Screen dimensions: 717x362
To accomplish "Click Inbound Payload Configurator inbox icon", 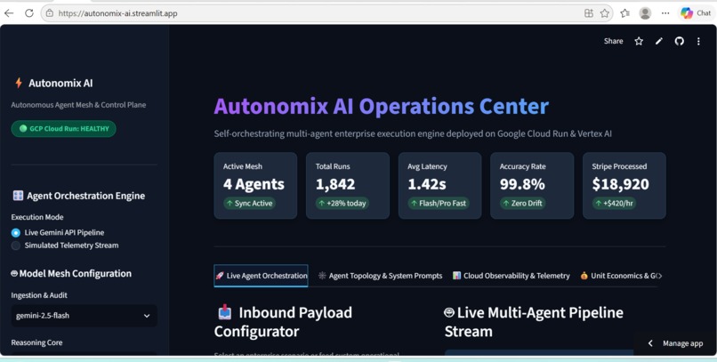I will [224, 313].
